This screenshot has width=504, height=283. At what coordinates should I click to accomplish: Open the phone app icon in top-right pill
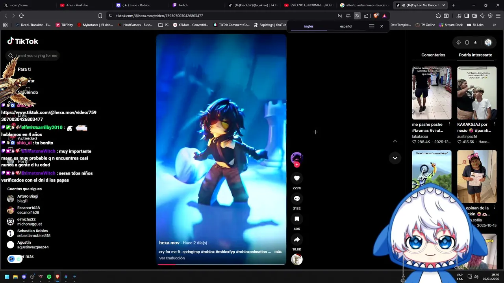click(x=467, y=42)
